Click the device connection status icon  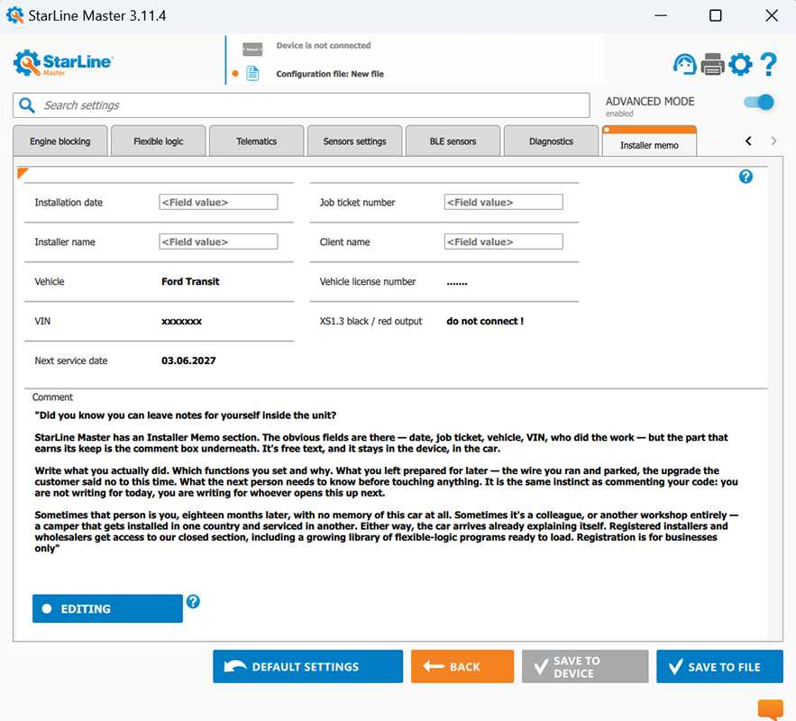click(252, 50)
